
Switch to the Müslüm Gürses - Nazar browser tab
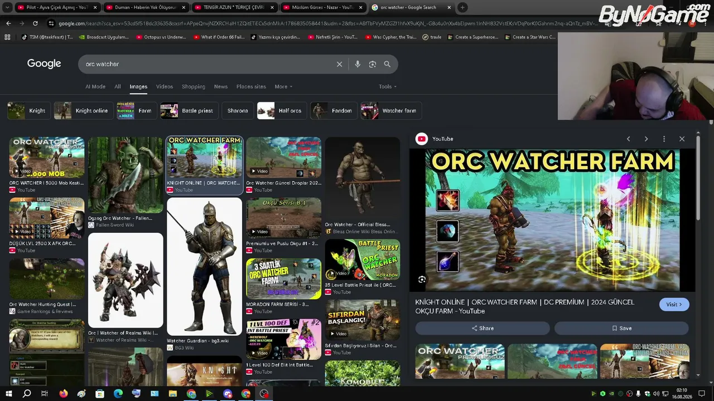pyautogui.click(x=324, y=8)
